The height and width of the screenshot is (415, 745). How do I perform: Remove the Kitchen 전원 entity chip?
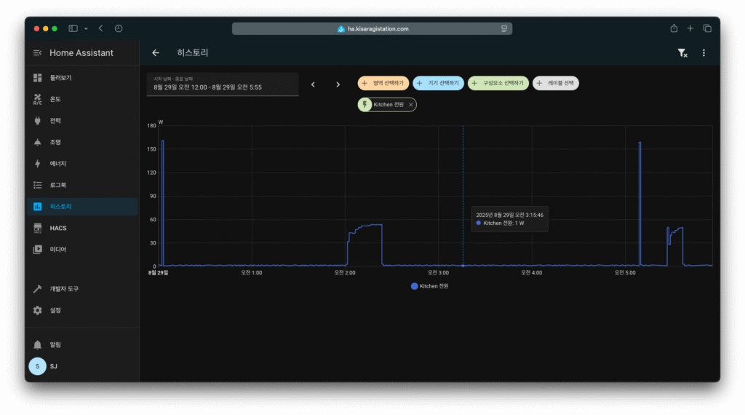tap(411, 105)
